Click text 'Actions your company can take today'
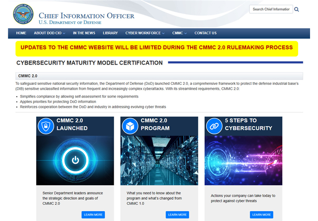 click(243, 196)
